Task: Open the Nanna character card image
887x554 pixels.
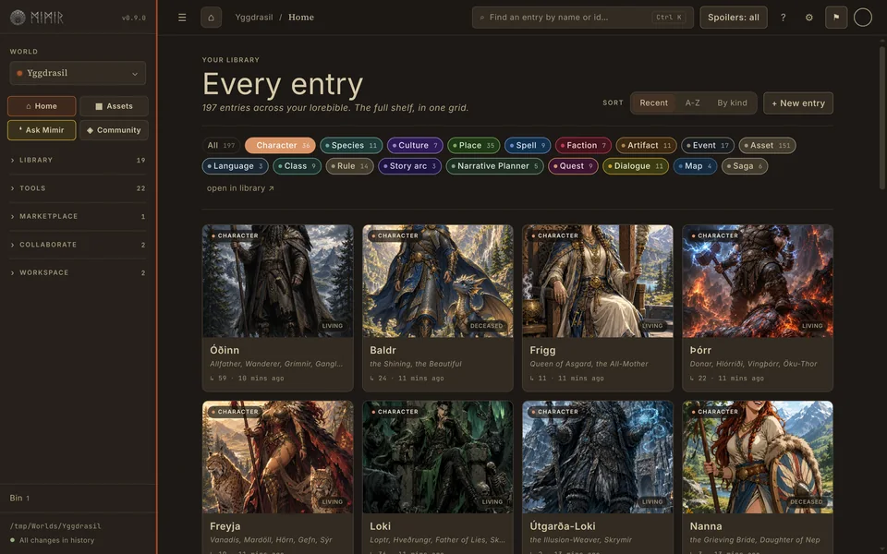Action: (758, 457)
